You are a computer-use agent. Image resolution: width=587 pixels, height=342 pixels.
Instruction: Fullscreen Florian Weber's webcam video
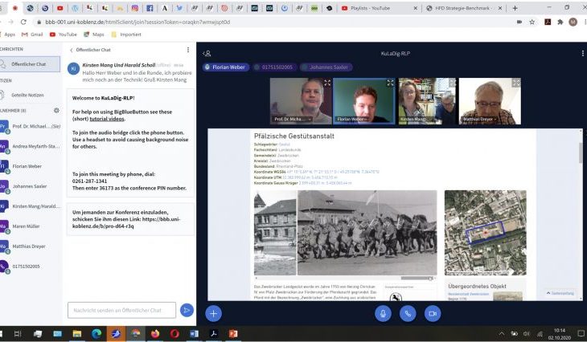coord(391,83)
